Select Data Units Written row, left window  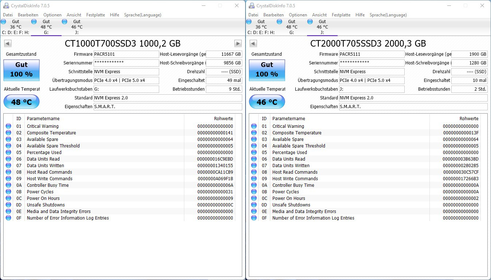(119, 166)
